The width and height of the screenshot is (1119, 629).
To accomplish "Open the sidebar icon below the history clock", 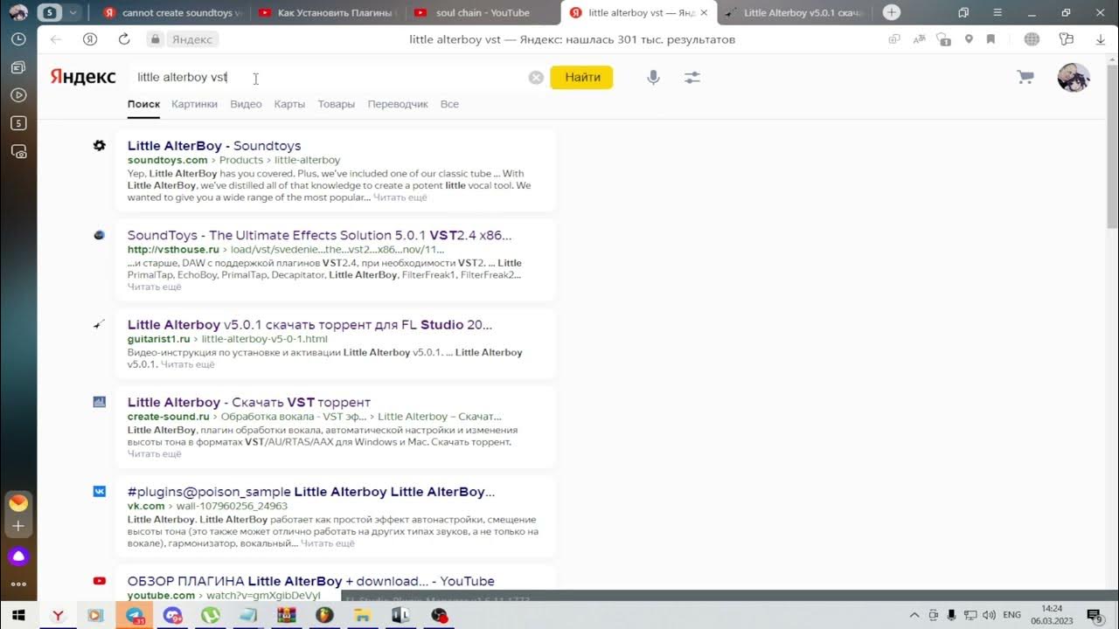I will pyautogui.click(x=18, y=67).
